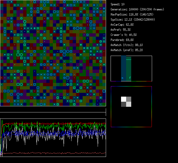Viewport: 178px width, 163px height.
Task: Click the horizontal marker line in green bar
Action: tap(129, 60)
